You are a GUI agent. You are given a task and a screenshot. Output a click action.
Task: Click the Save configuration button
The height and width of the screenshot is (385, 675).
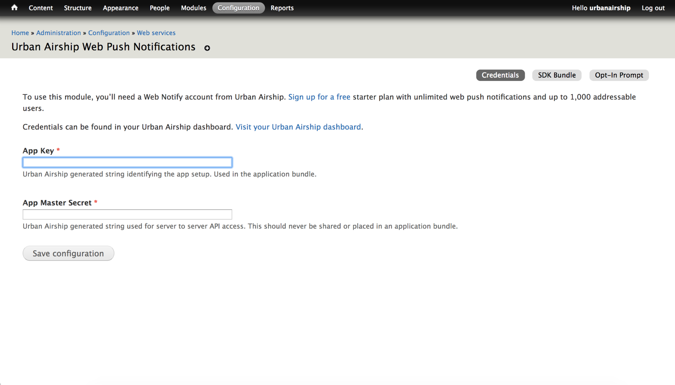click(68, 253)
